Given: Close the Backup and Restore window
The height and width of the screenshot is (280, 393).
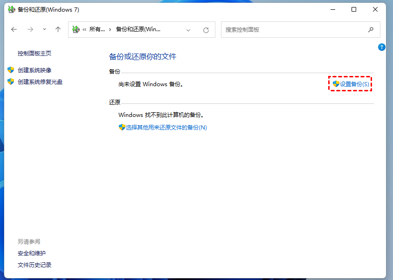Looking at the screenshot, I should [375, 9].
